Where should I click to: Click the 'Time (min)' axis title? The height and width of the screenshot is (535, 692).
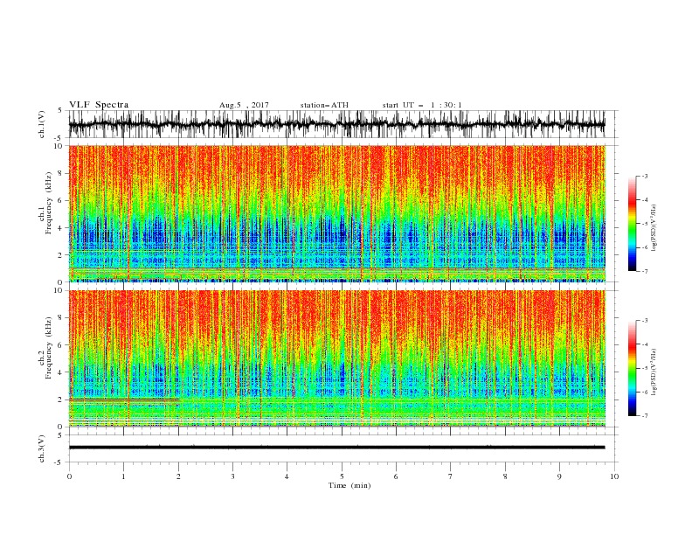tap(349, 485)
